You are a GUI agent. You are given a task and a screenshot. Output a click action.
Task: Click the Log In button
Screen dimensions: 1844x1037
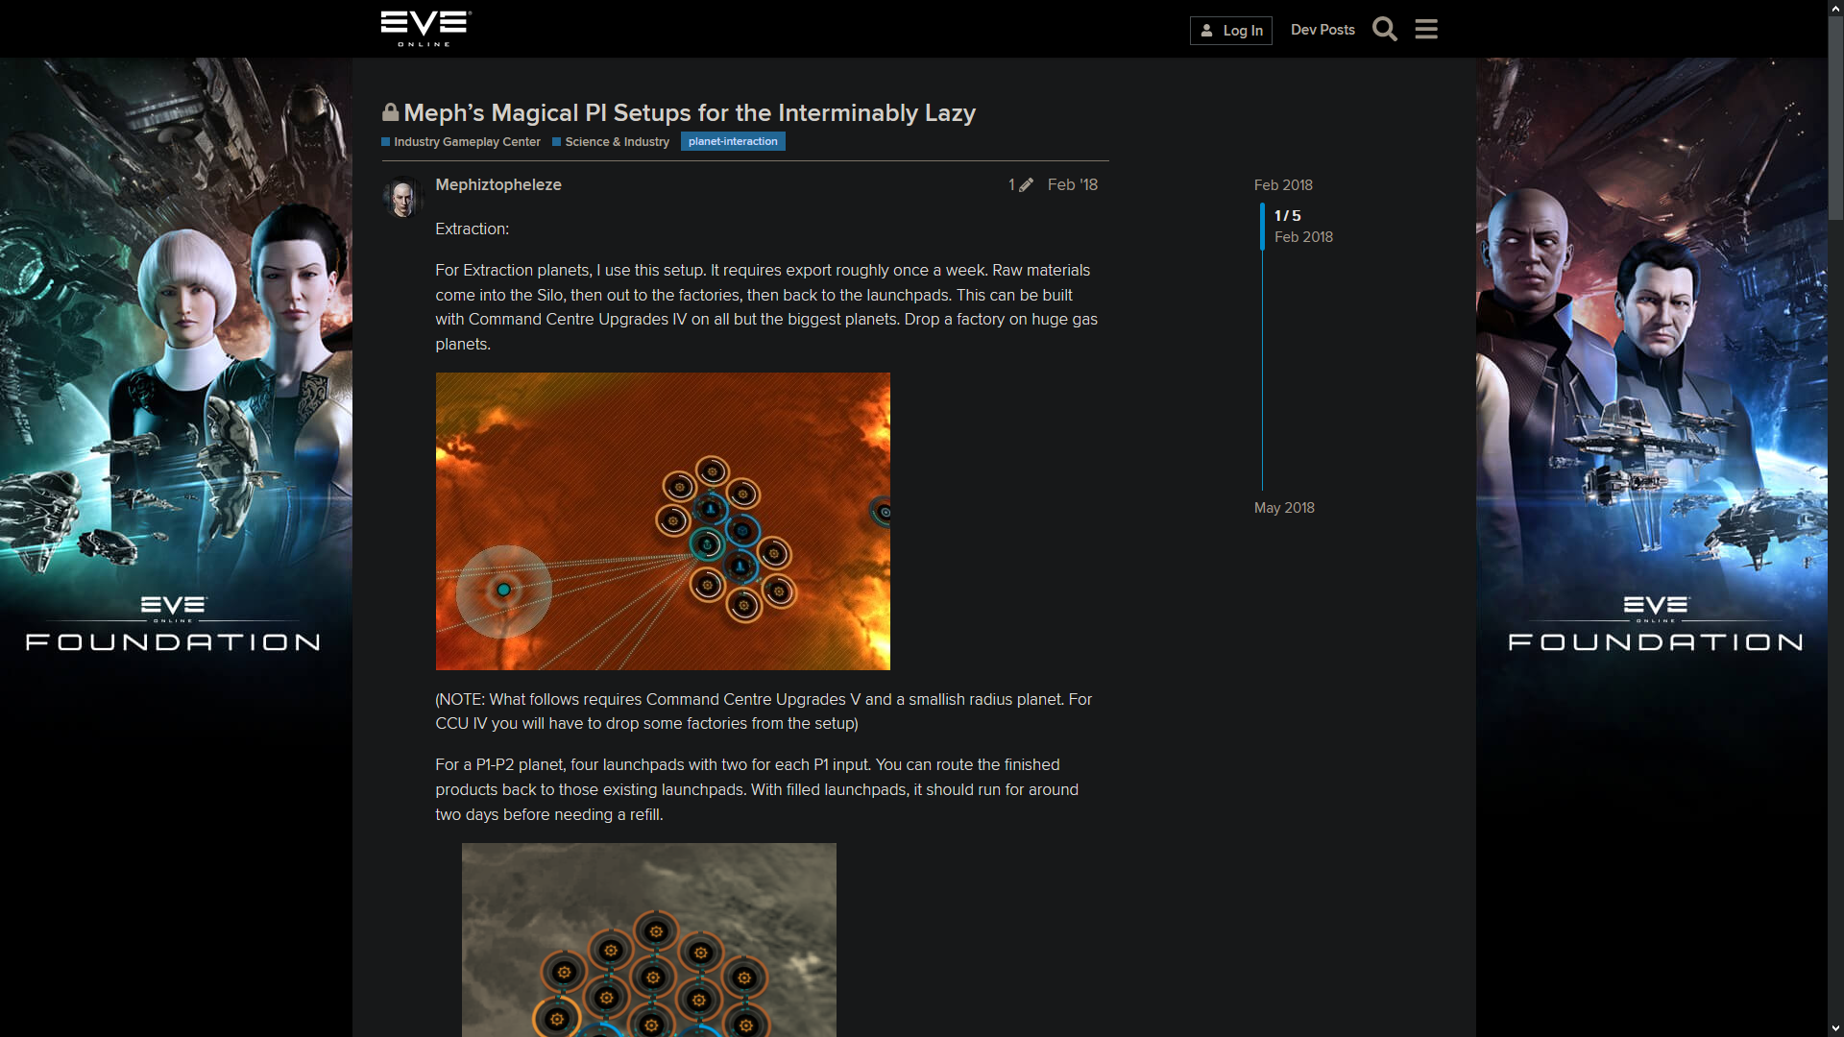tap(1231, 29)
